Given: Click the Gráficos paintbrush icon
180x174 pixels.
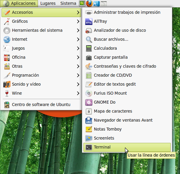Looking at the screenshot, I should click(x=7, y=21).
